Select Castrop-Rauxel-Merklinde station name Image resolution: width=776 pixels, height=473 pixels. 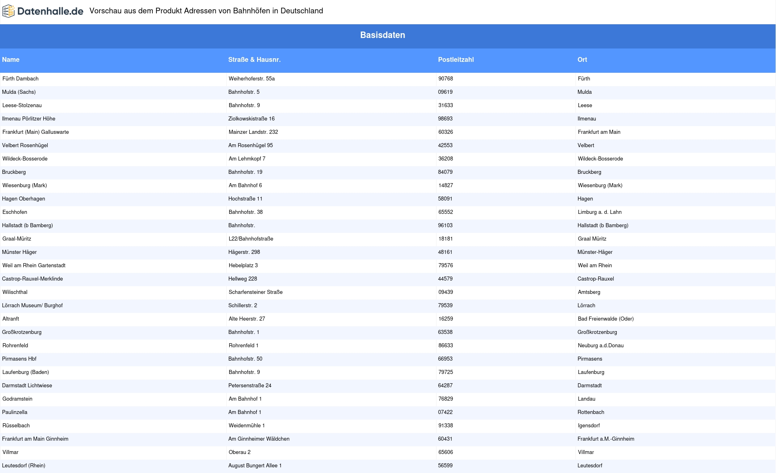click(32, 279)
